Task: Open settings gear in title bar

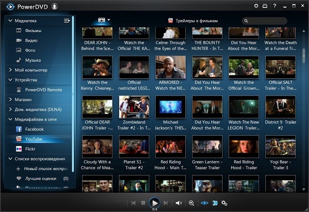Action: pos(256,6)
